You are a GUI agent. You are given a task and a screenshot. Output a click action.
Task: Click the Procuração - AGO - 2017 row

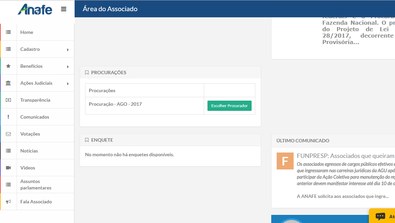point(115,104)
